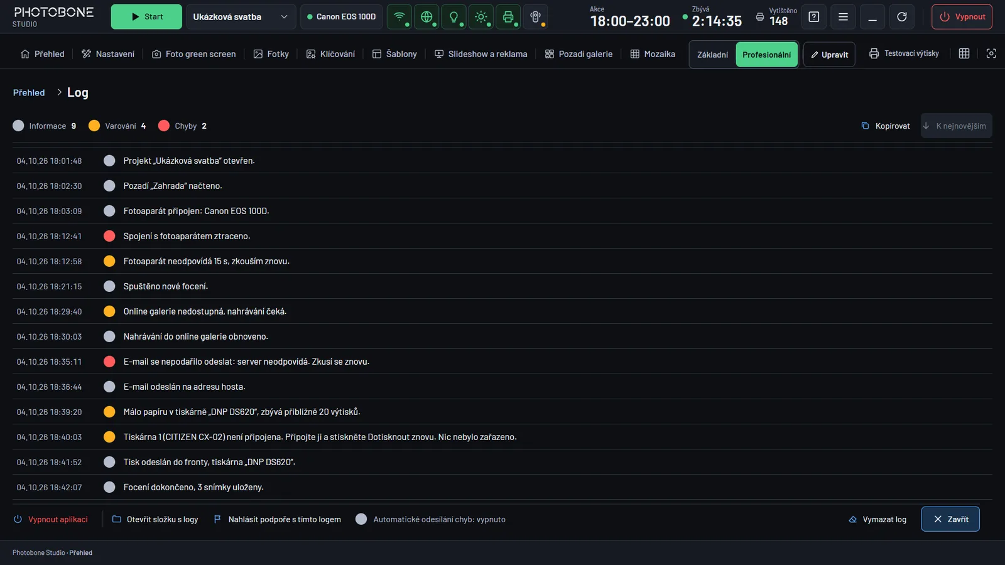This screenshot has width=1005, height=565.
Task: Close the log with Zavřít
Action: [x=950, y=519]
